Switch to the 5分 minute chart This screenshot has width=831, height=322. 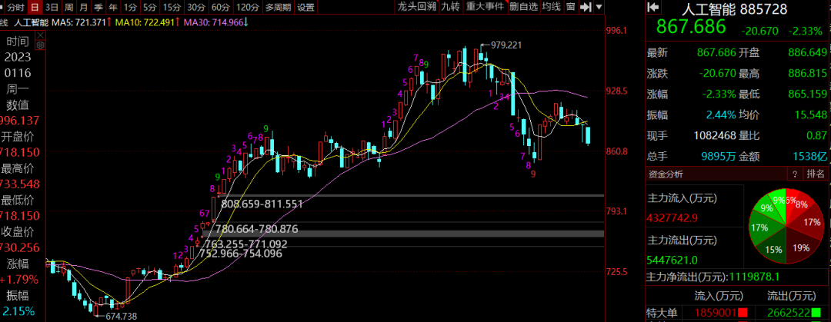[150, 7]
